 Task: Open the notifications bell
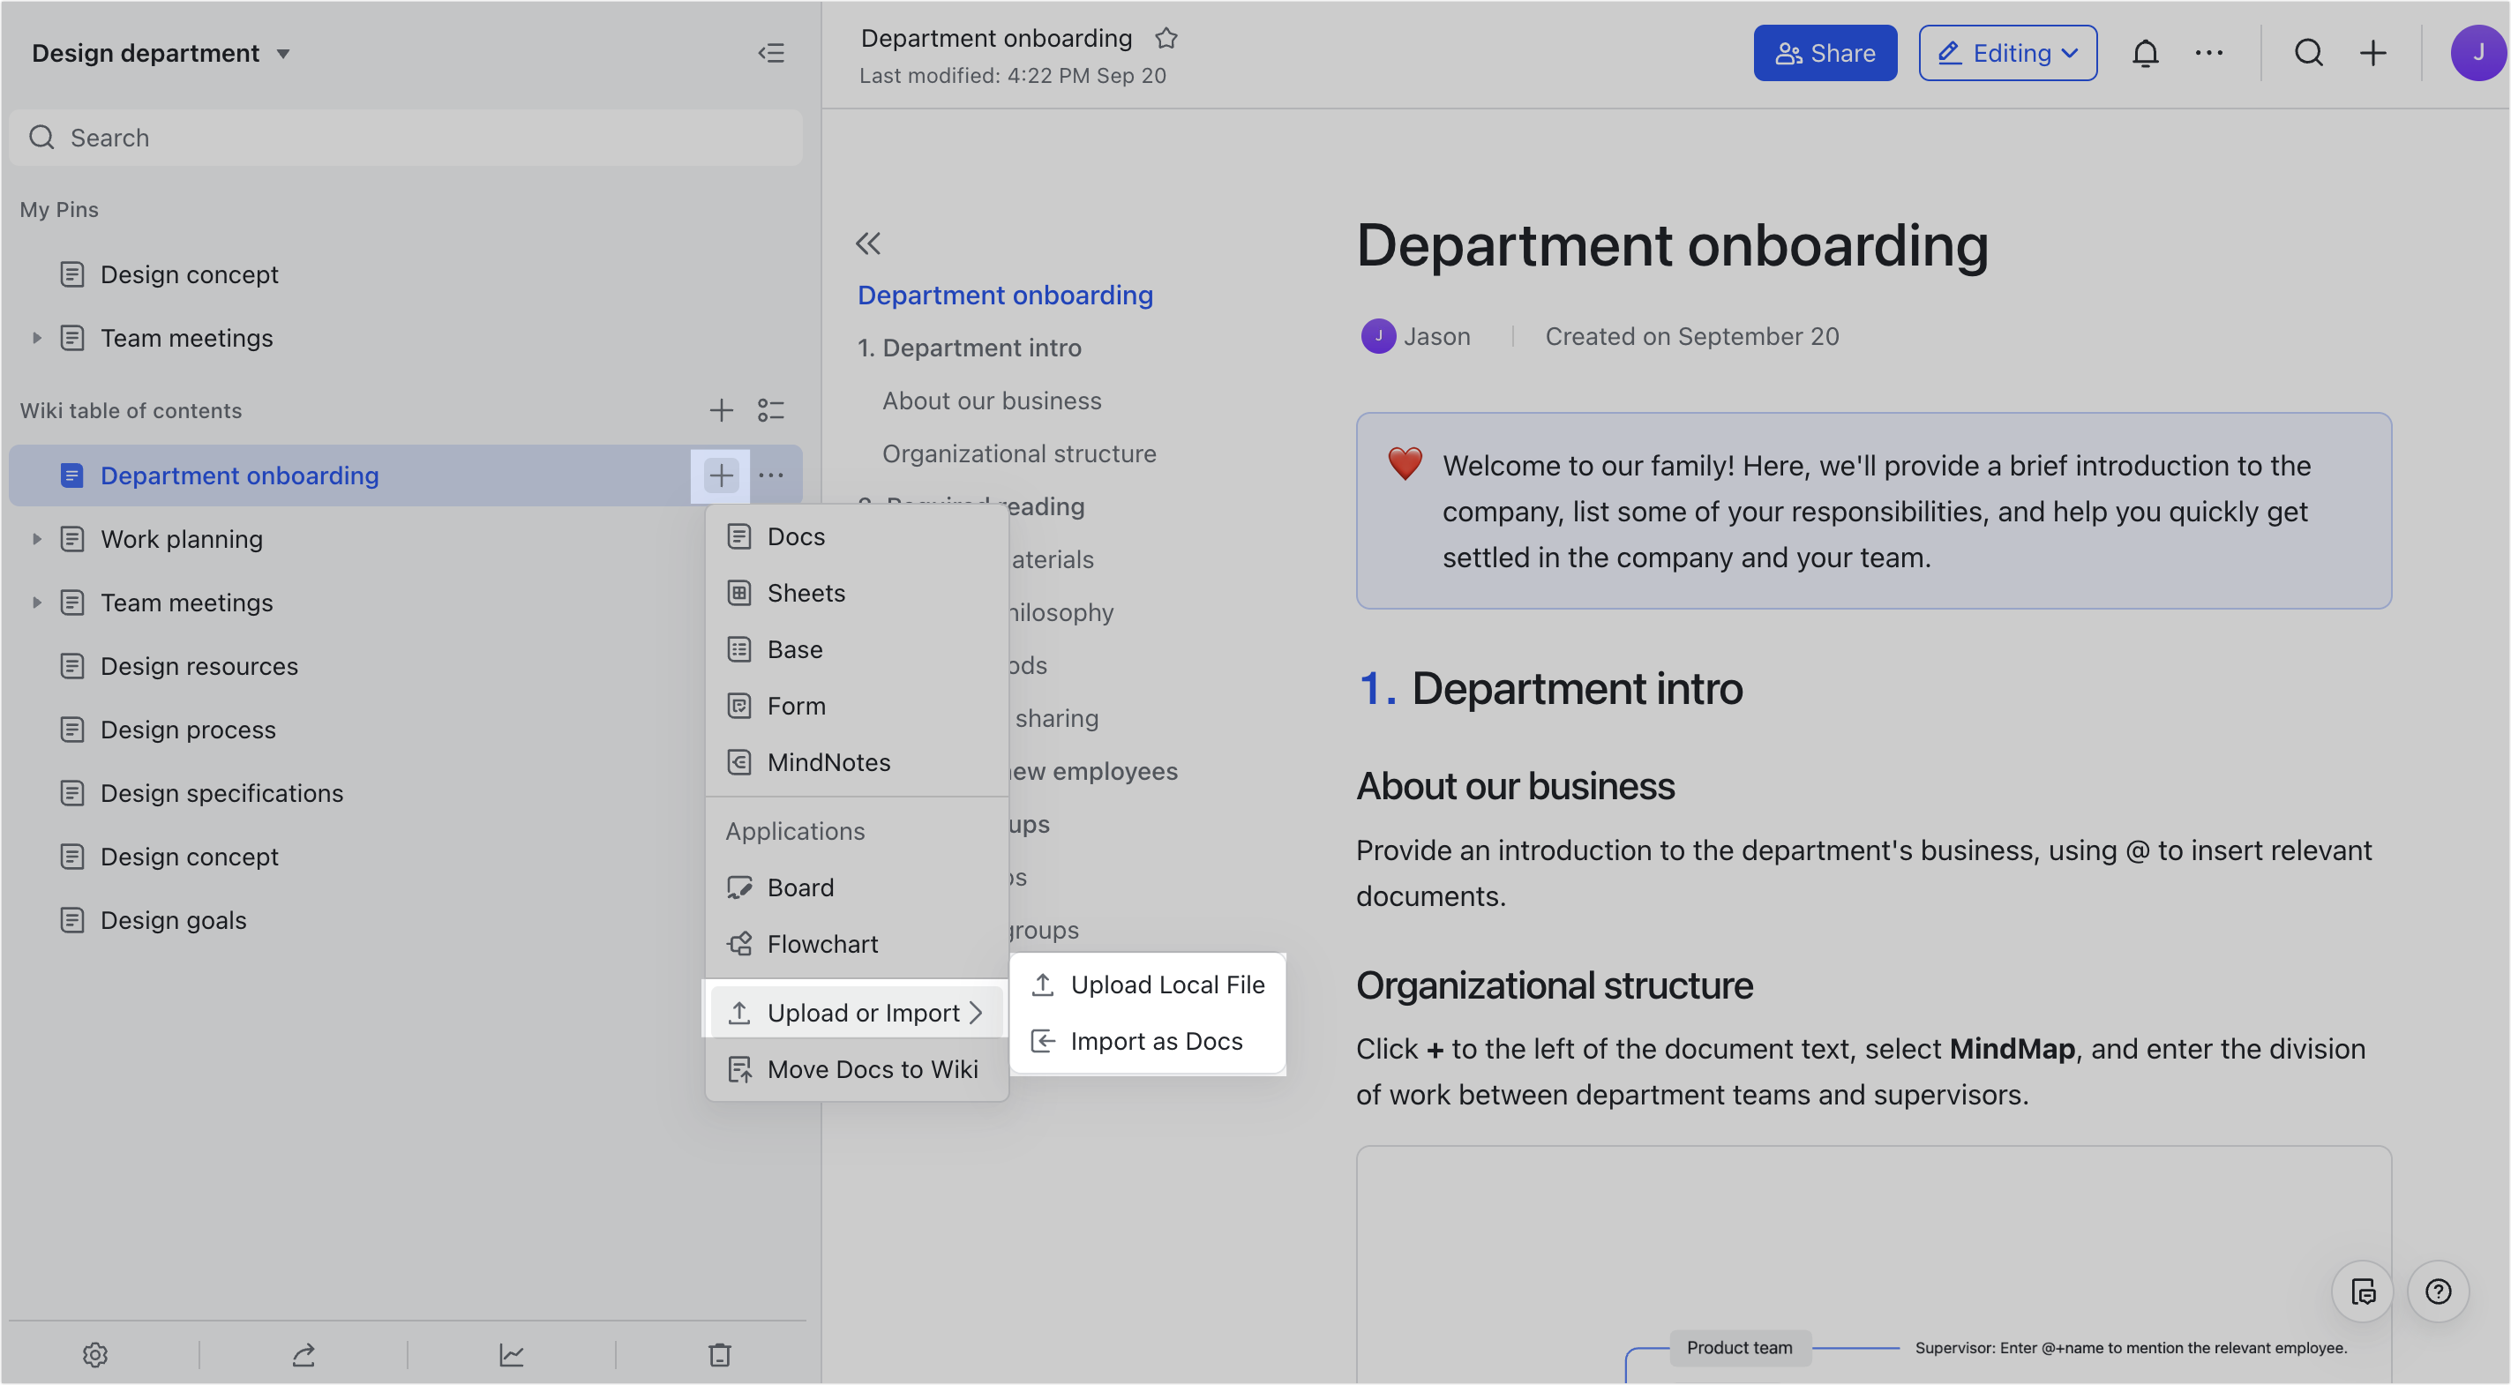[x=2145, y=53]
